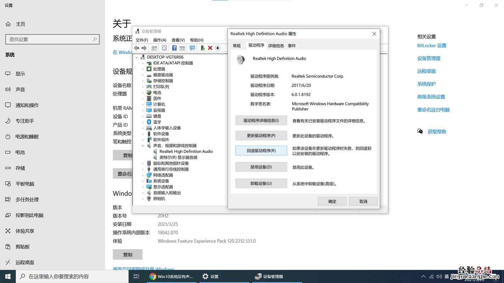Click the 卸载设备(U) button
Viewport: 504px width, 283px height.
(261, 183)
